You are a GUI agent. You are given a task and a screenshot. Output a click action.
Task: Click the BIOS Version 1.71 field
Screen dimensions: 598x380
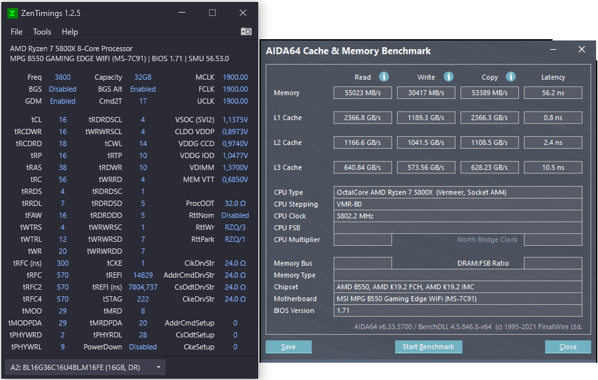click(458, 310)
